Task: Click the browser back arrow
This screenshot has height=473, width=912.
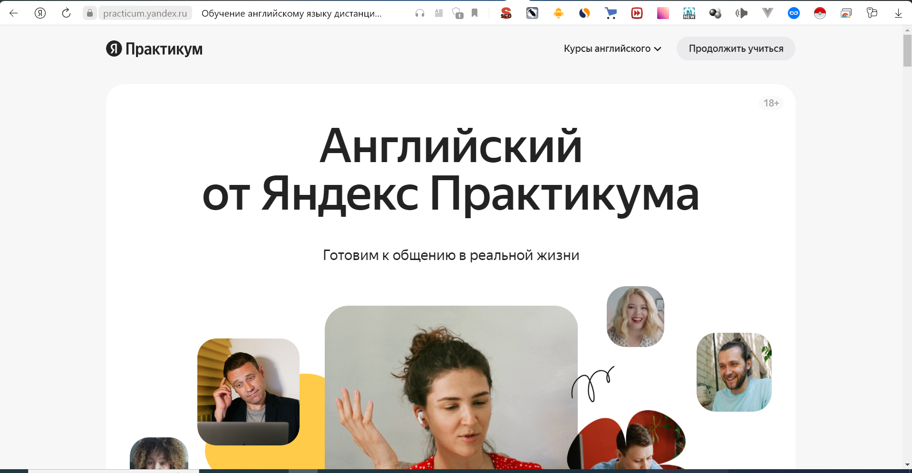Action: 14,13
